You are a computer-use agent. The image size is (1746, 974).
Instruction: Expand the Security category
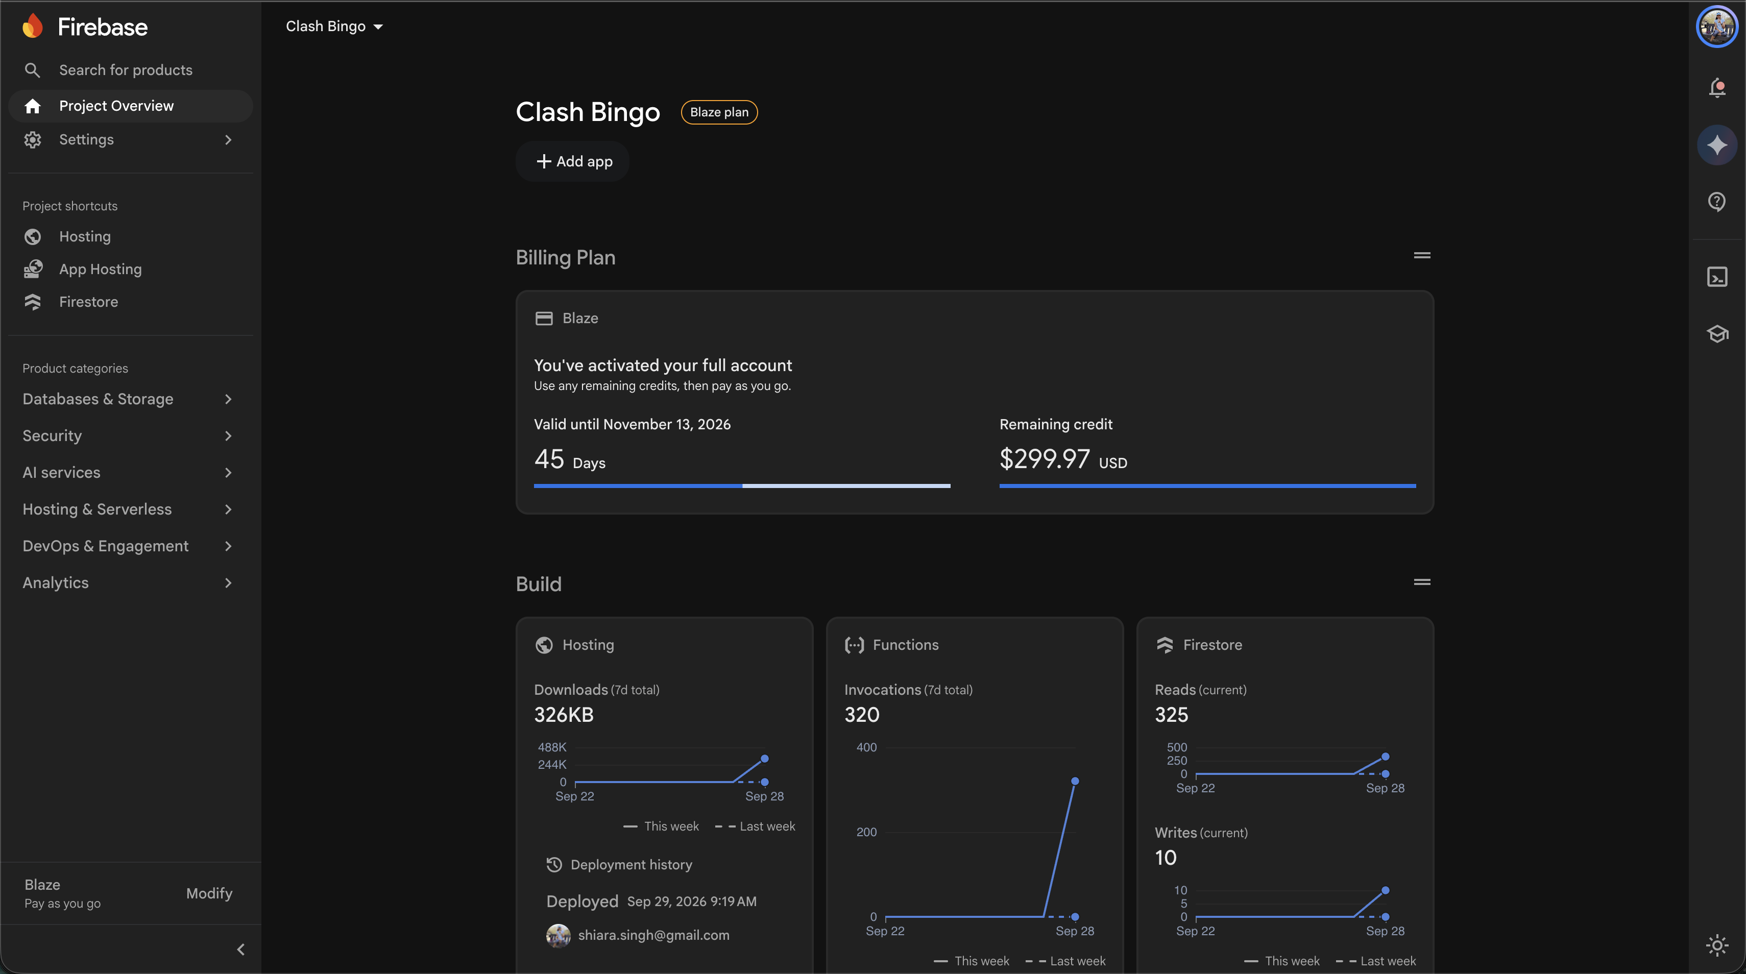[129, 436]
